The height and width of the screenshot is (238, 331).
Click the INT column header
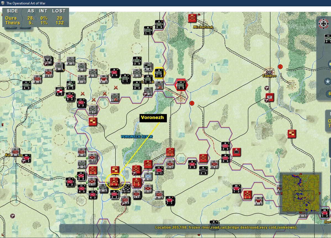43,11
